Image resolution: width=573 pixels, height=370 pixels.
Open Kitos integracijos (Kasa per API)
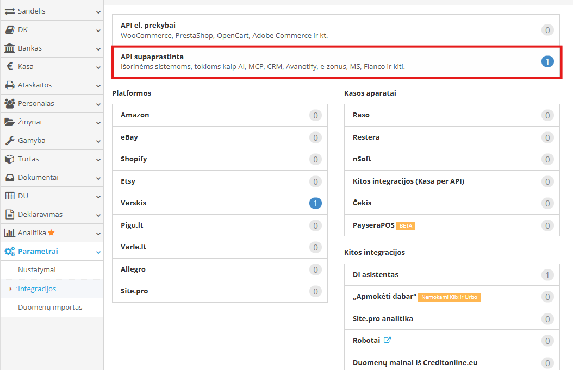tap(452, 181)
